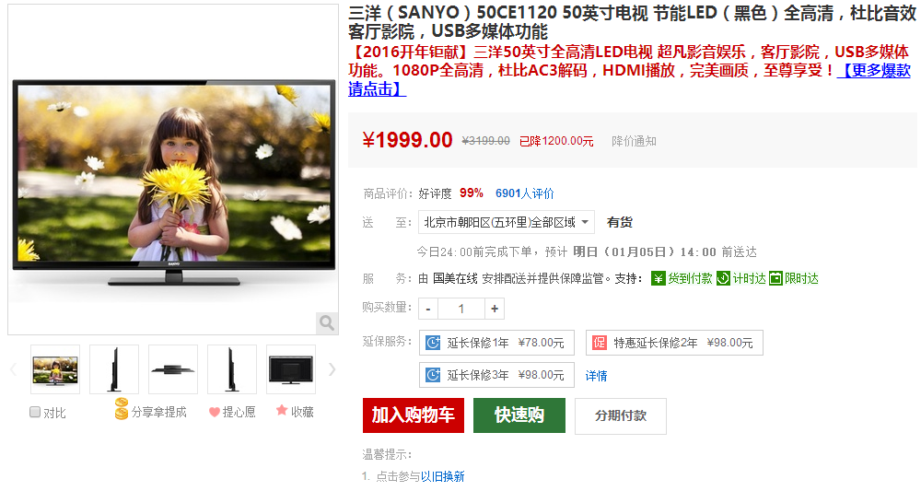Tick the 对比 compare checkbox
The image size is (921, 491).
point(35,413)
